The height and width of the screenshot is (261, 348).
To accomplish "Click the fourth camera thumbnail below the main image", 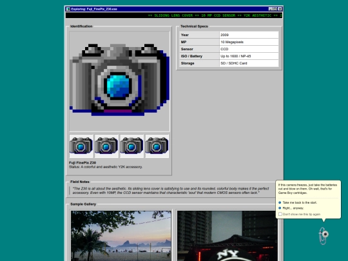I will pyautogui.click(x=157, y=146).
